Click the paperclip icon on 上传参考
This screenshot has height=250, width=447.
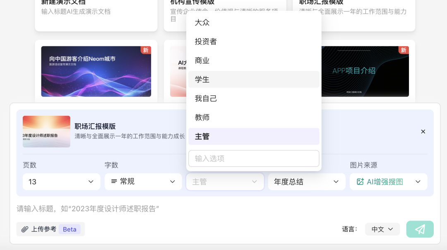[x=25, y=229]
